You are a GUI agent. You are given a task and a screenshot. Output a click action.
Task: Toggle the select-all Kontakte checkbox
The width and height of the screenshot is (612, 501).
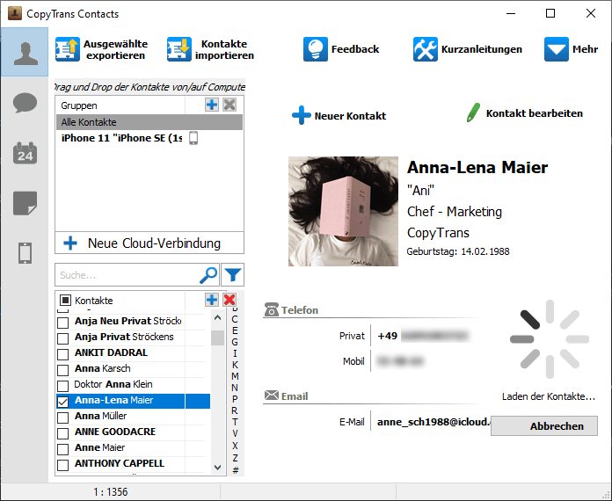click(x=65, y=300)
